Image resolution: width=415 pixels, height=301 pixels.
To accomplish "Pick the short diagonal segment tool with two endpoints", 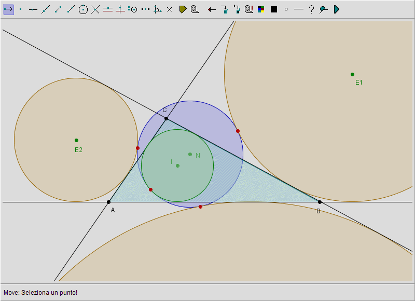I will point(58,9).
